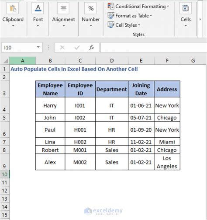Click the Cancel X in formula bar
Screen dimensions: 207x220
click(62, 47)
